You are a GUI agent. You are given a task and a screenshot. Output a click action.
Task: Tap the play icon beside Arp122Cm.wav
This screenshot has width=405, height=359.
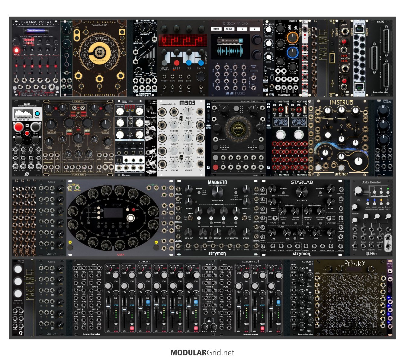coord(241,40)
